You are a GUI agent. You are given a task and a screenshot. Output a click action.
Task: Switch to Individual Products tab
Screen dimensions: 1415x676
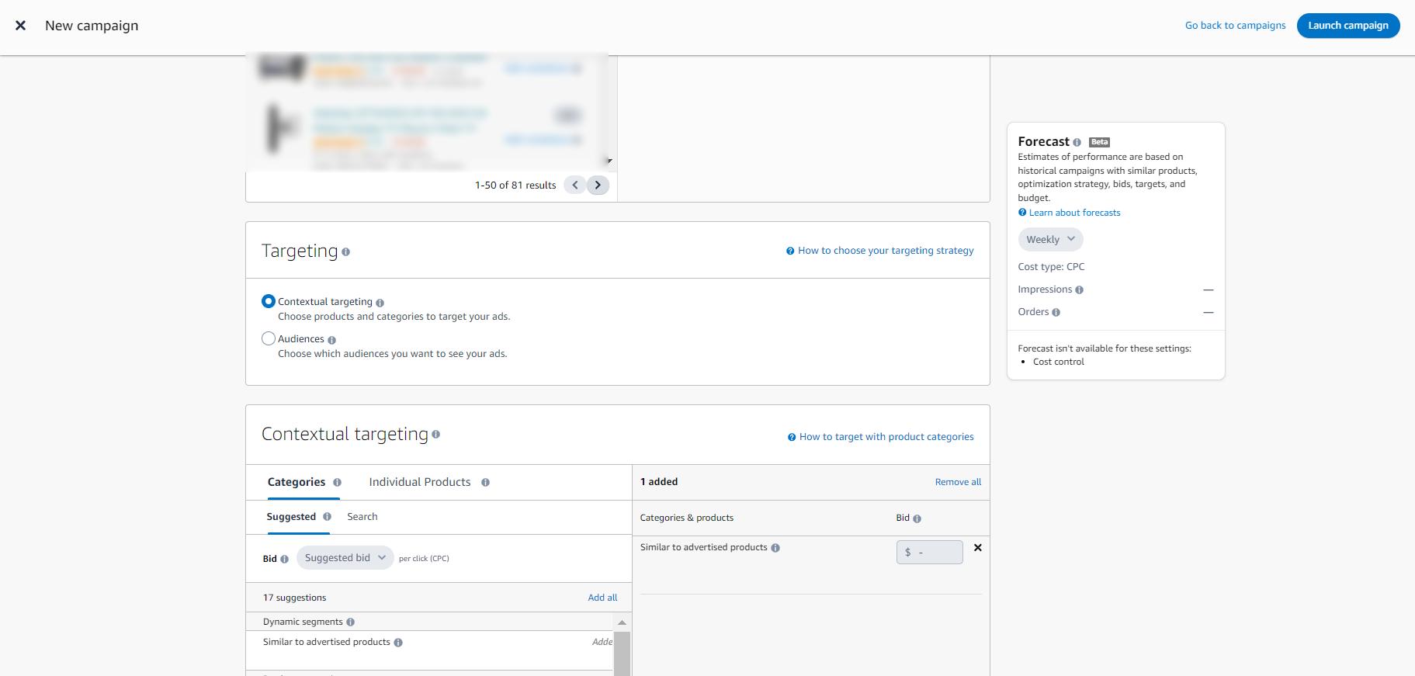420,482
